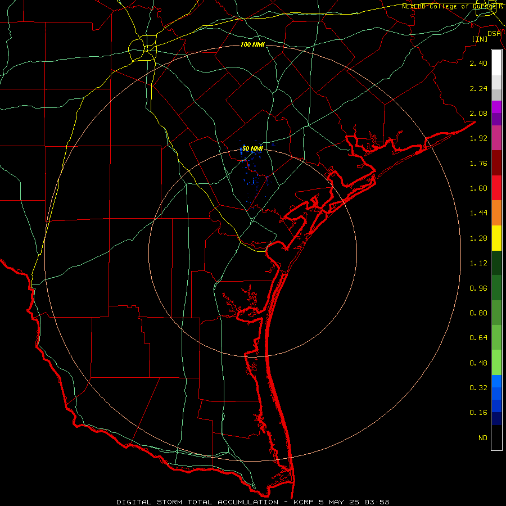Viewport: 506px width, 506px height.
Task: Click the light blue legend swatch above 0.32
Action: click(x=496, y=381)
